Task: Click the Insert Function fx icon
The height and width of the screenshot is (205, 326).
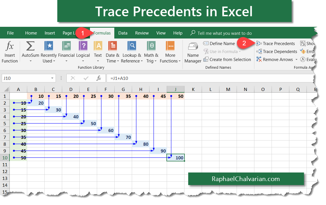Action: (9, 46)
